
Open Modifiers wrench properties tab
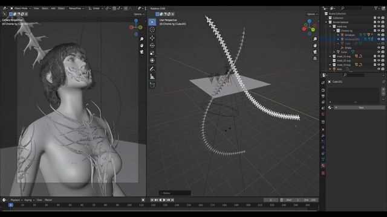coord(323,136)
